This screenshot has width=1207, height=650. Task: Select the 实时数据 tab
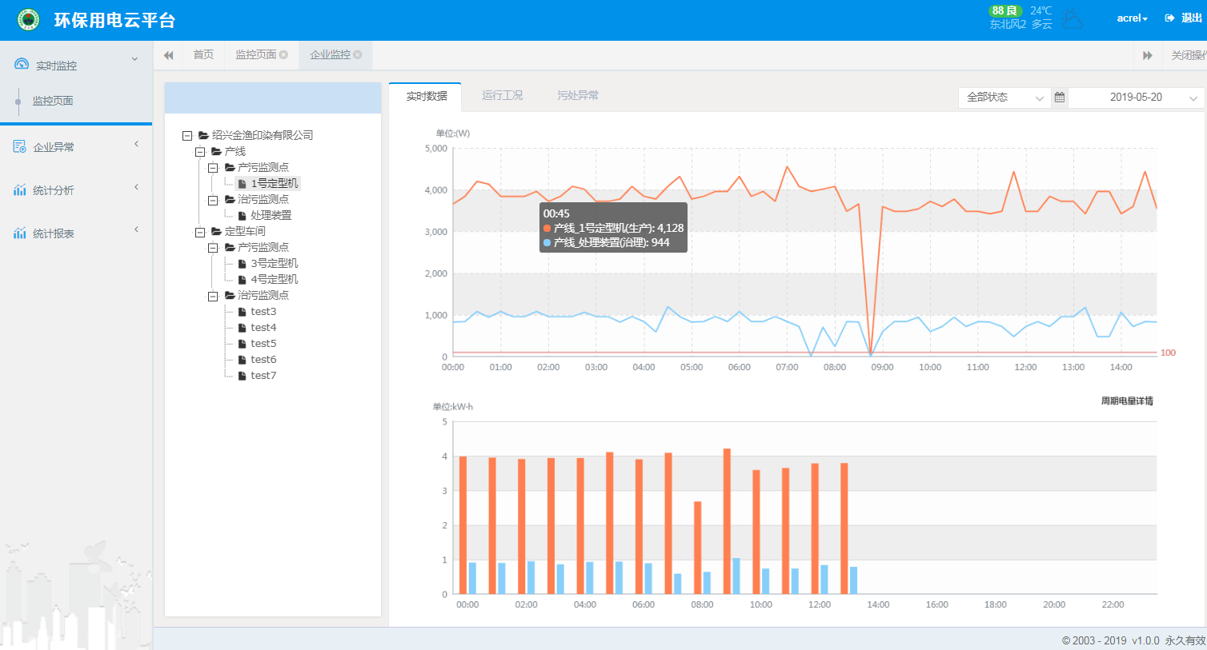(x=426, y=96)
